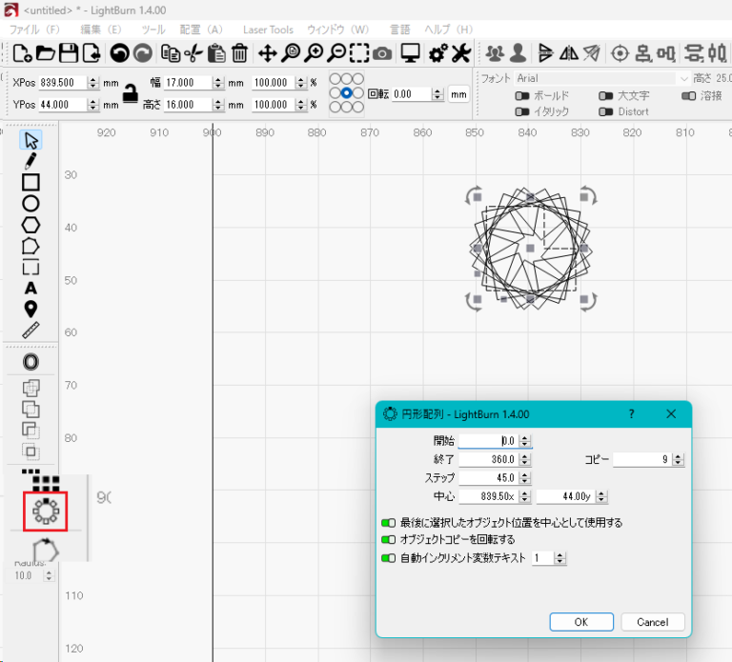
Task: Select the circular array tool icon
Action: (45, 512)
